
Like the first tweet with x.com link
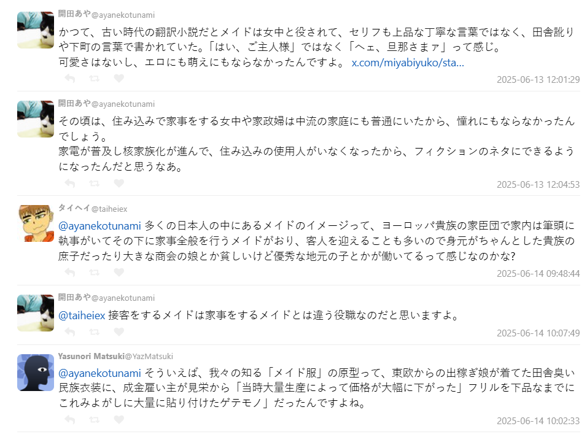tap(119, 78)
